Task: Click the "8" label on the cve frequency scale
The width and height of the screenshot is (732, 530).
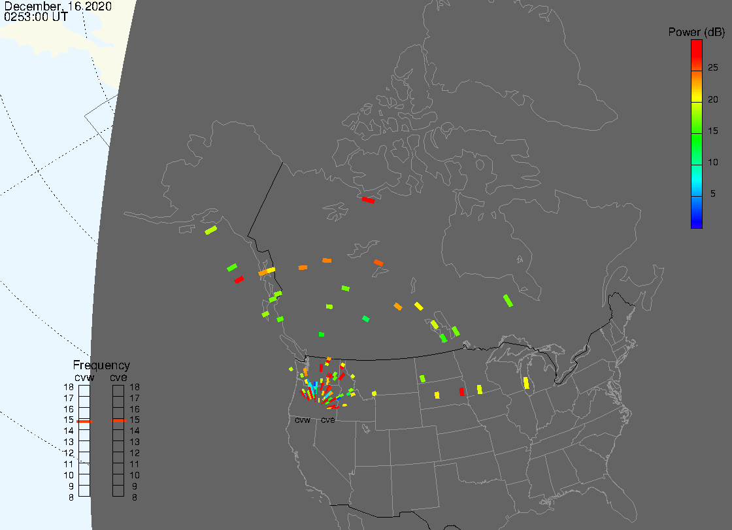Action: pyautogui.click(x=135, y=498)
